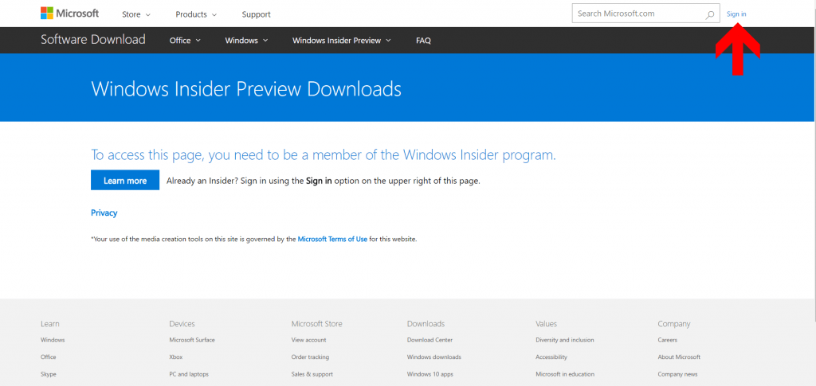
Task: Open the Windows downloads footer link
Action: 434,357
